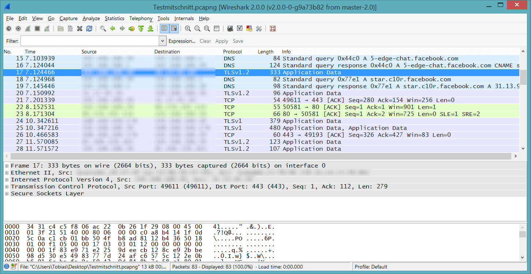Open the Go menu
531x274 pixels.
click(x=51, y=18)
